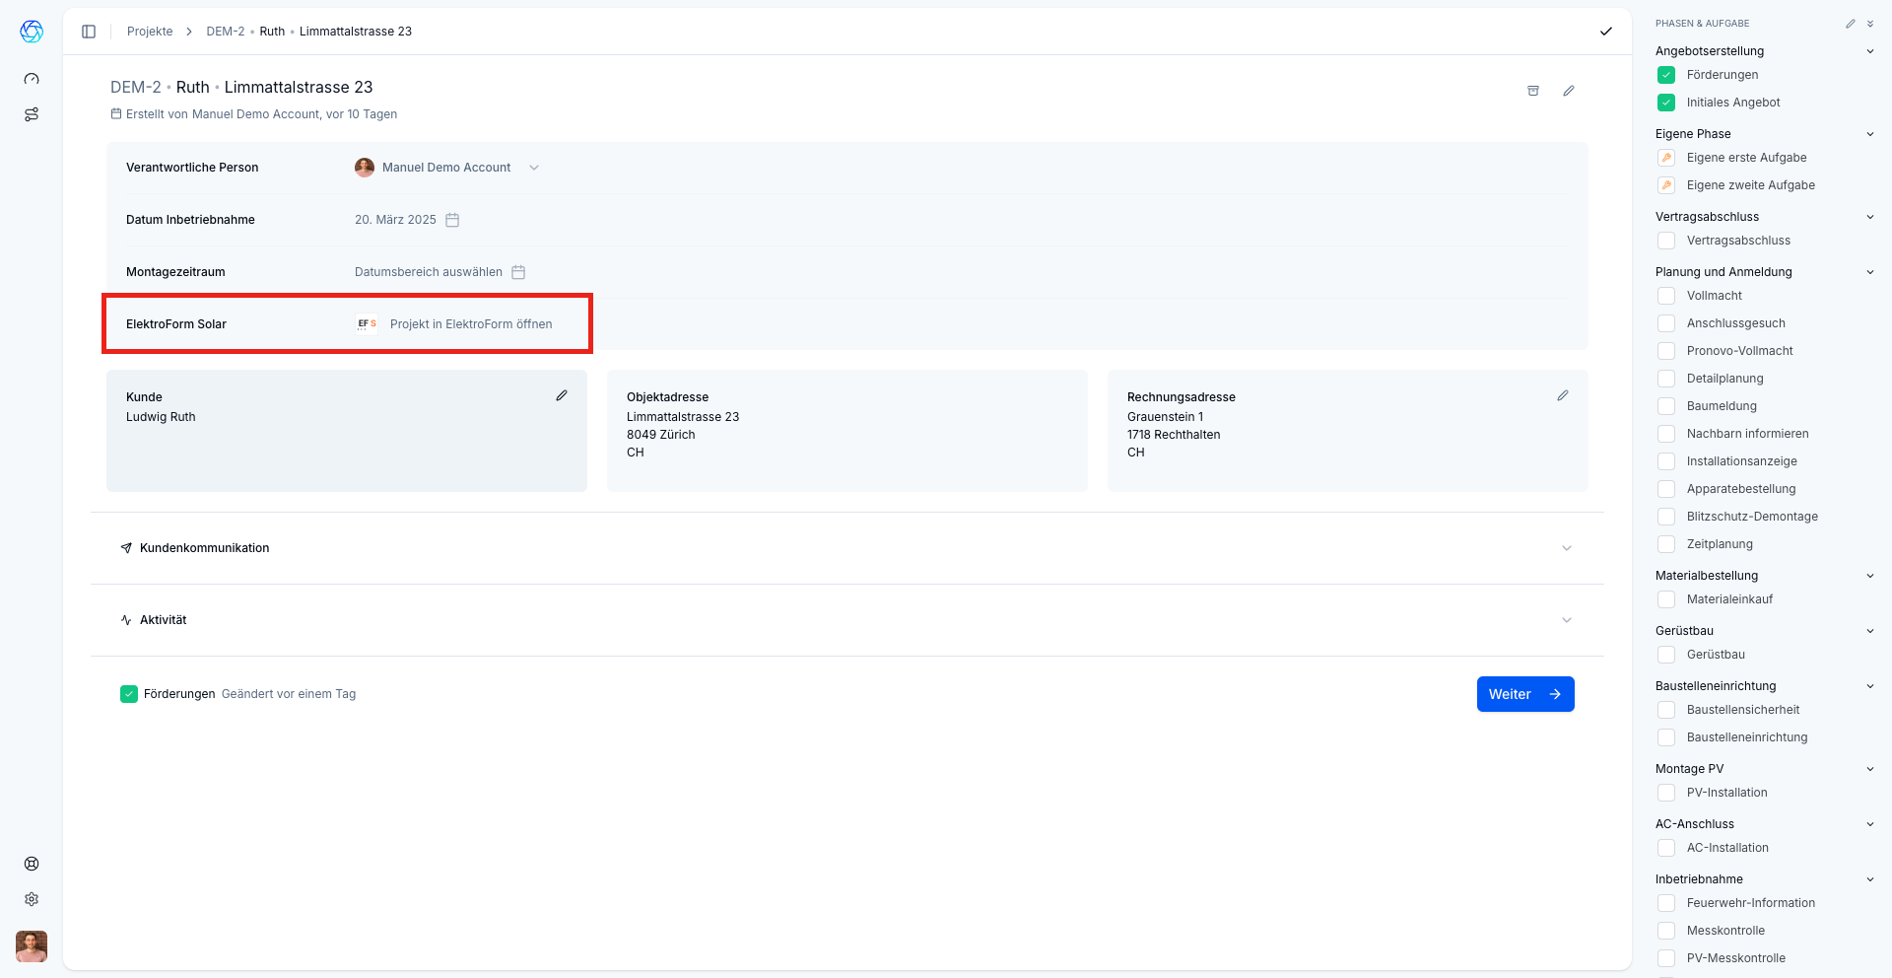
Task: Click the pencil icon beside project title
Action: [1569, 91]
